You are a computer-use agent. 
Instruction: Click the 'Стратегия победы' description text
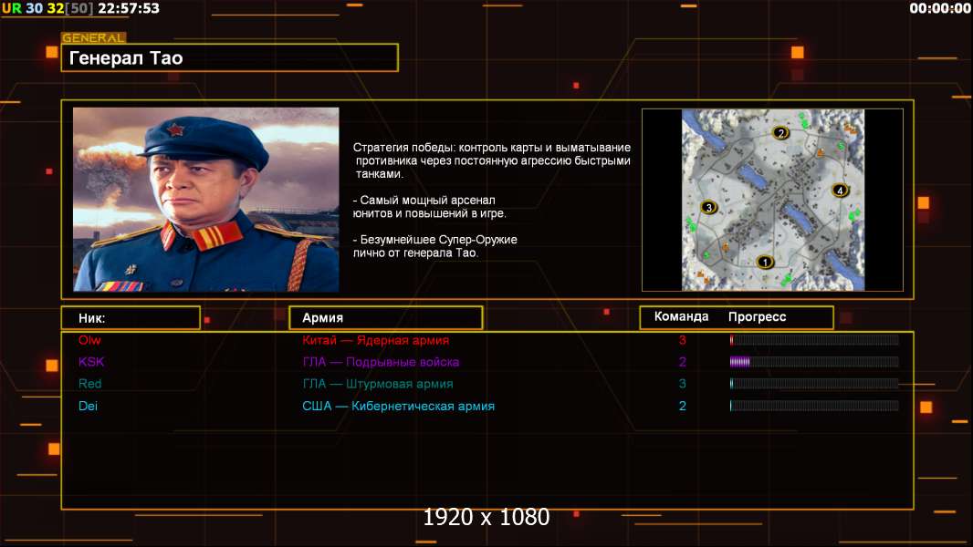[x=492, y=160]
